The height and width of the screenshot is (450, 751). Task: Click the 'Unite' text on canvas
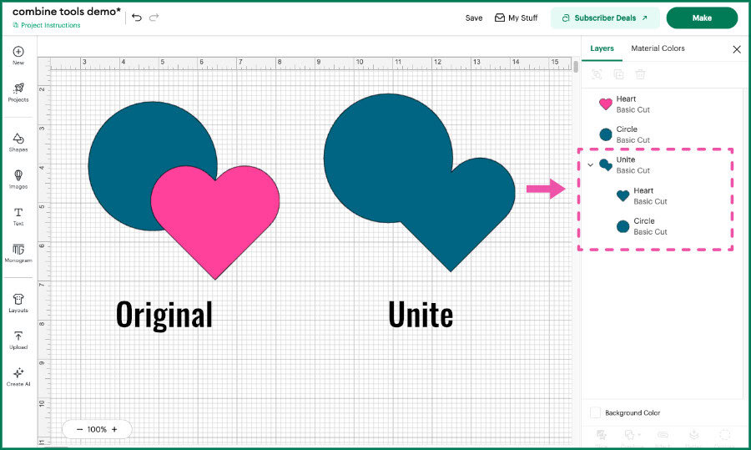pyautogui.click(x=421, y=315)
